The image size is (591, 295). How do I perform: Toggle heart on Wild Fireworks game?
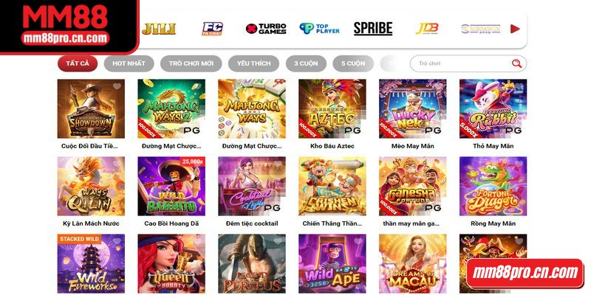117,241
